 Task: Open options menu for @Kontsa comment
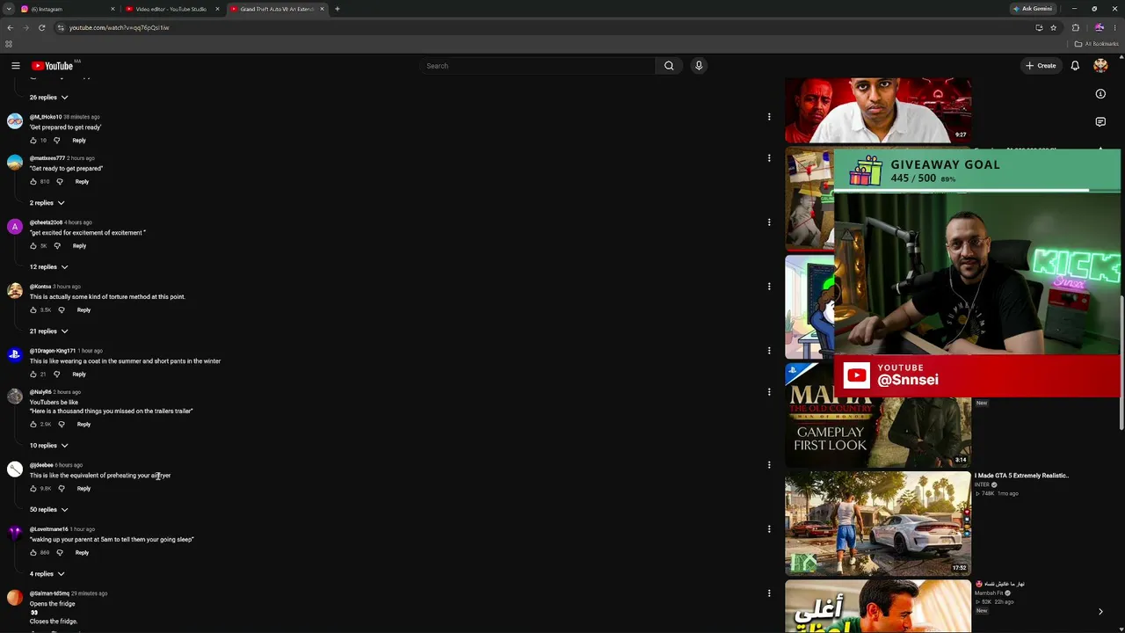(769, 287)
